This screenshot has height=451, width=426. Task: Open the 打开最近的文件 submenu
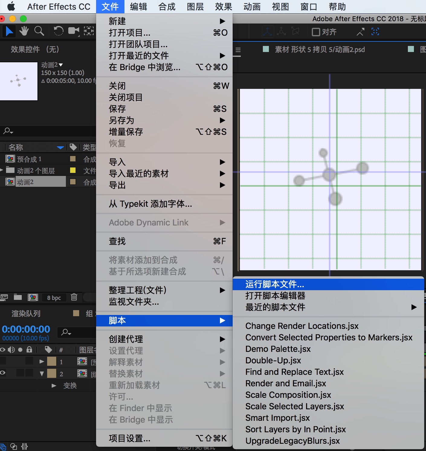[164, 56]
